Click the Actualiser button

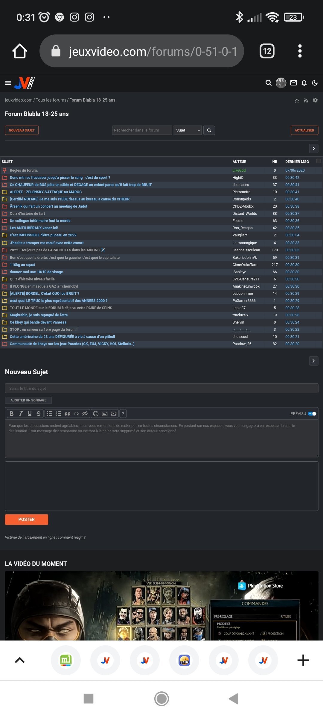[304, 130]
